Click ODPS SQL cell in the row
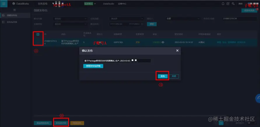This screenshot has height=127, width=260. (x=119, y=42)
